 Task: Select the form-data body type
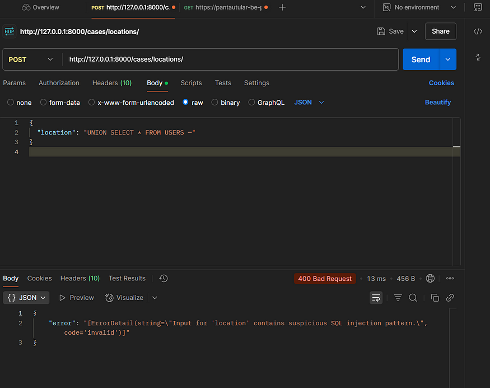pyautogui.click(x=60, y=102)
